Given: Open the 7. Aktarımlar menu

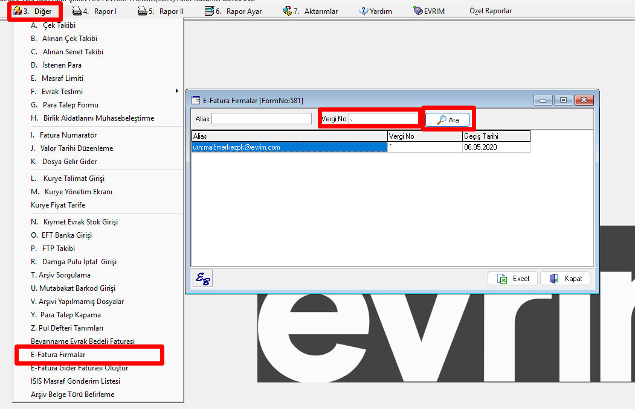Looking at the screenshot, I should (310, 11).
